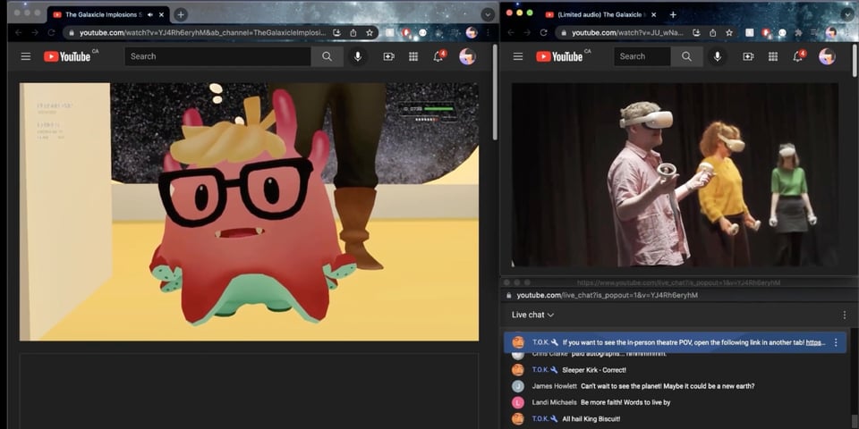The image size is (859, 429).
Task: Click the install/download icon in left address bar
Action: pos(337,33)
